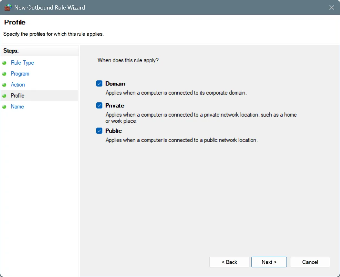
Task: Go to the Program step
Action: (x=20, y=74)
